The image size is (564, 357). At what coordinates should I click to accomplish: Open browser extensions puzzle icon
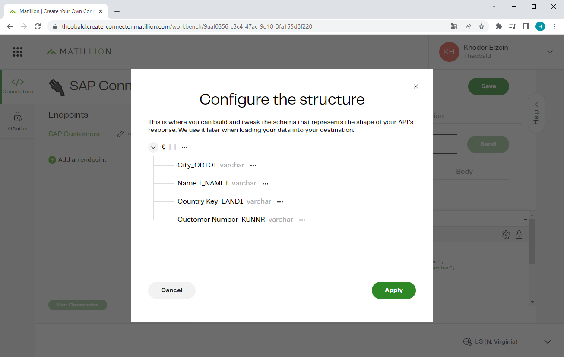click(x=499, y=26)
